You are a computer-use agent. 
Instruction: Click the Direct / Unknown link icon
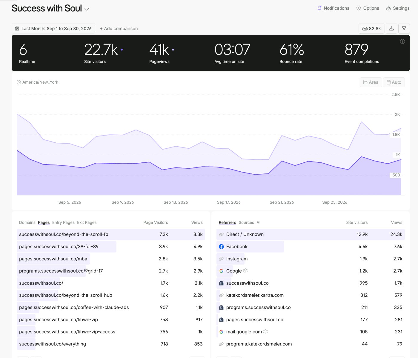tap(221, 234)
